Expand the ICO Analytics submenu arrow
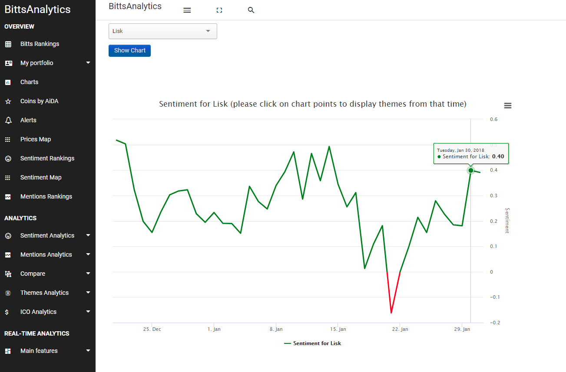 point(88,312)
